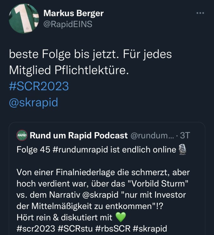The image size is (214, 235).
Task: Click the Markus Berger display name
Action: [x=74, y=13]
